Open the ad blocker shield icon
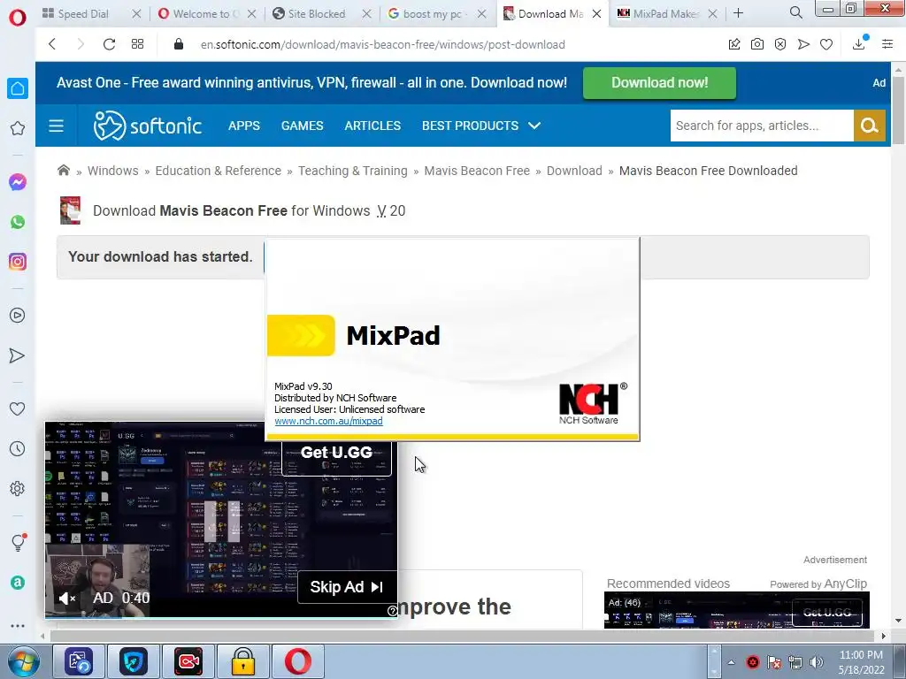Viewport: 906px width, 679px height. (780, 44)
